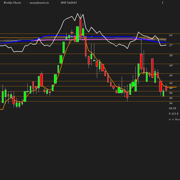Click the price axis label 34
Image resolution: width=180 pixels, height=180 pixels.
click(x=171, y=103)
